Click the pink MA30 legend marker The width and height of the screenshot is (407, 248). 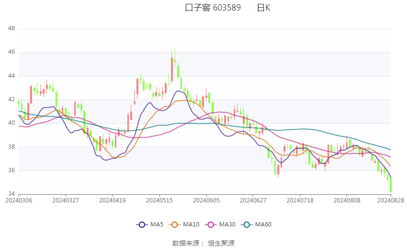point(210,224)
